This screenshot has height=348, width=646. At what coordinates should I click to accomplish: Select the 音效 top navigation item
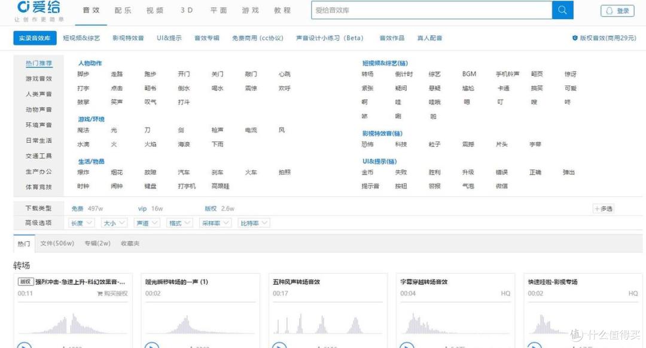[91, 10]
